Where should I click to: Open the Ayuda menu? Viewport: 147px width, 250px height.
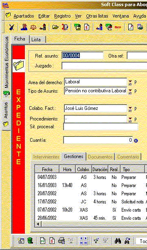click(x=140, y=16)
